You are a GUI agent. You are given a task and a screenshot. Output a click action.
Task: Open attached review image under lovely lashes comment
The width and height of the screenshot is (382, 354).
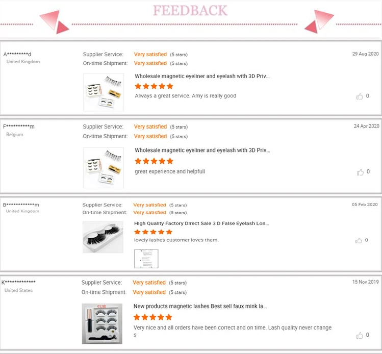click(146, 259)
